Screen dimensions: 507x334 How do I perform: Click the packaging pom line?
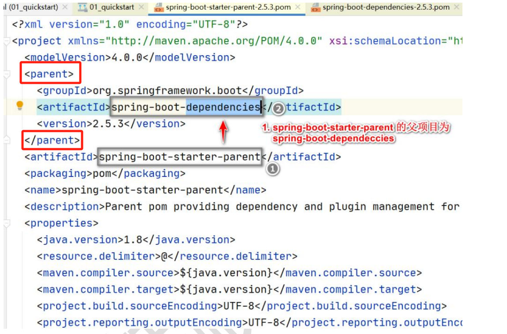[x=105, y=174]
